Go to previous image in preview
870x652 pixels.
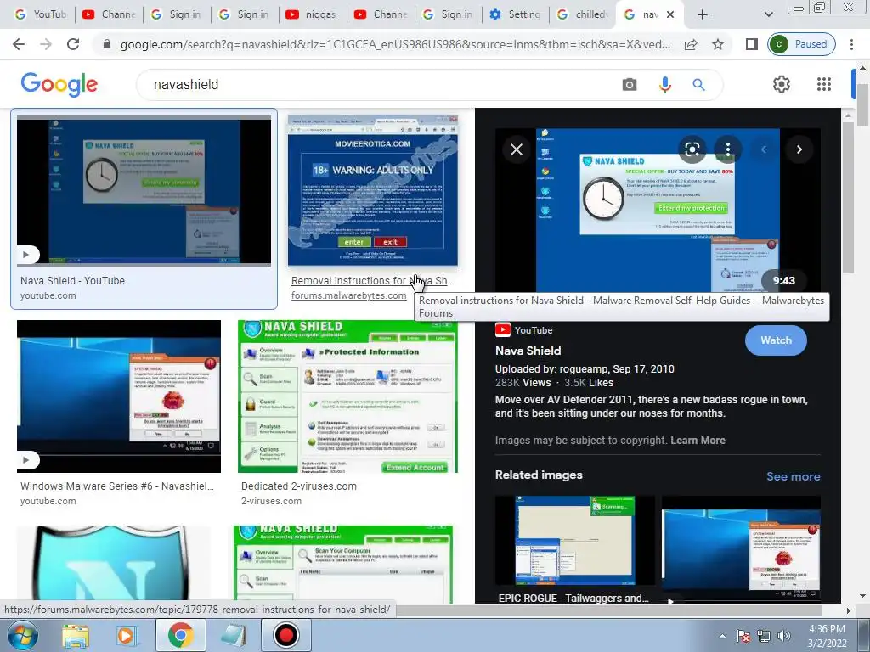[x=764, y=149]
